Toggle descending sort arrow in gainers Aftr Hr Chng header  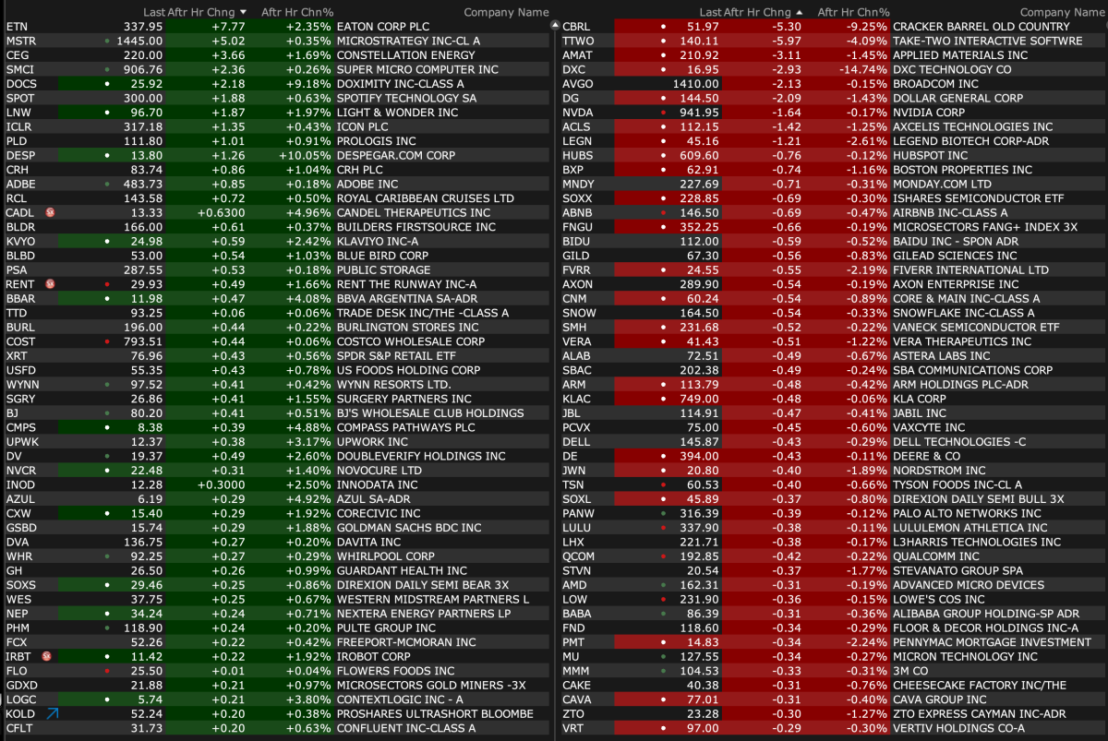click(243, 12)
